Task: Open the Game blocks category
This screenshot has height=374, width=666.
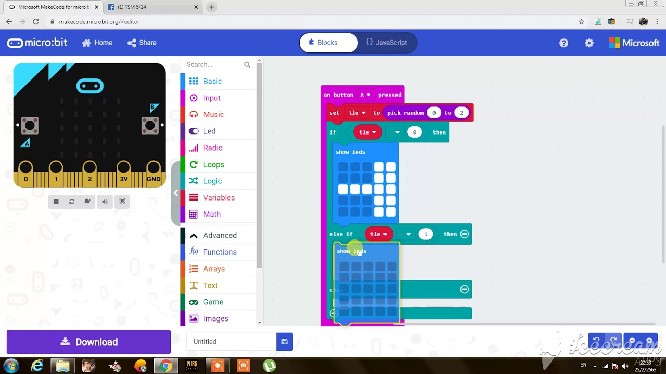Action: [219, 302]
